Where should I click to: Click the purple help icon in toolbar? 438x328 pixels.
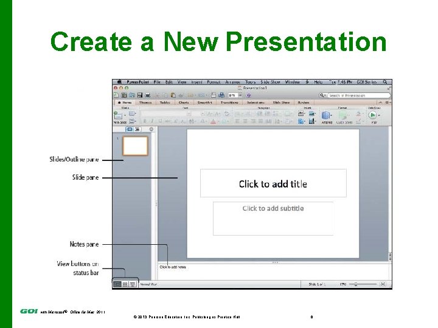click(249, 95)
